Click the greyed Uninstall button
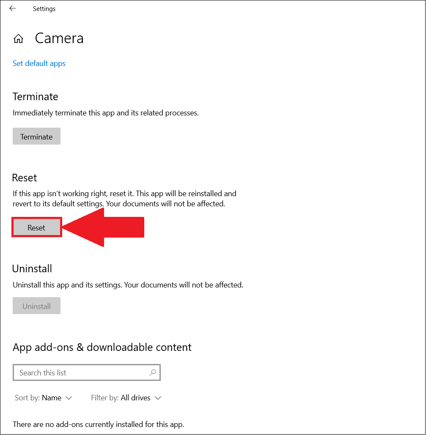The height and width of the screenshot is (435, 426). click(36, 306)
